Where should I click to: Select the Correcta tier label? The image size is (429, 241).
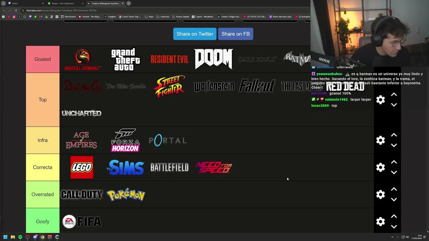pyautogui.click(x=43, y=167)
